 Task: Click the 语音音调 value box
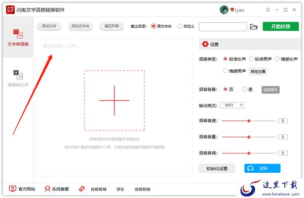[x=283, y=153]
